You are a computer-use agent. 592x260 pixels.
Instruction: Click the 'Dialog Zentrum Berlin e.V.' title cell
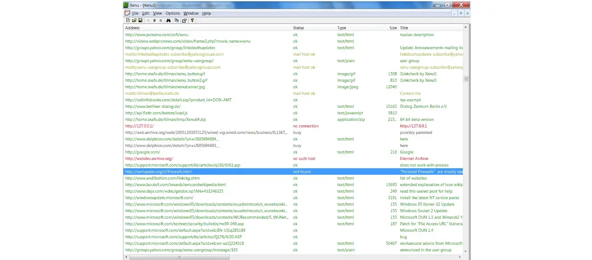point(424,107)
